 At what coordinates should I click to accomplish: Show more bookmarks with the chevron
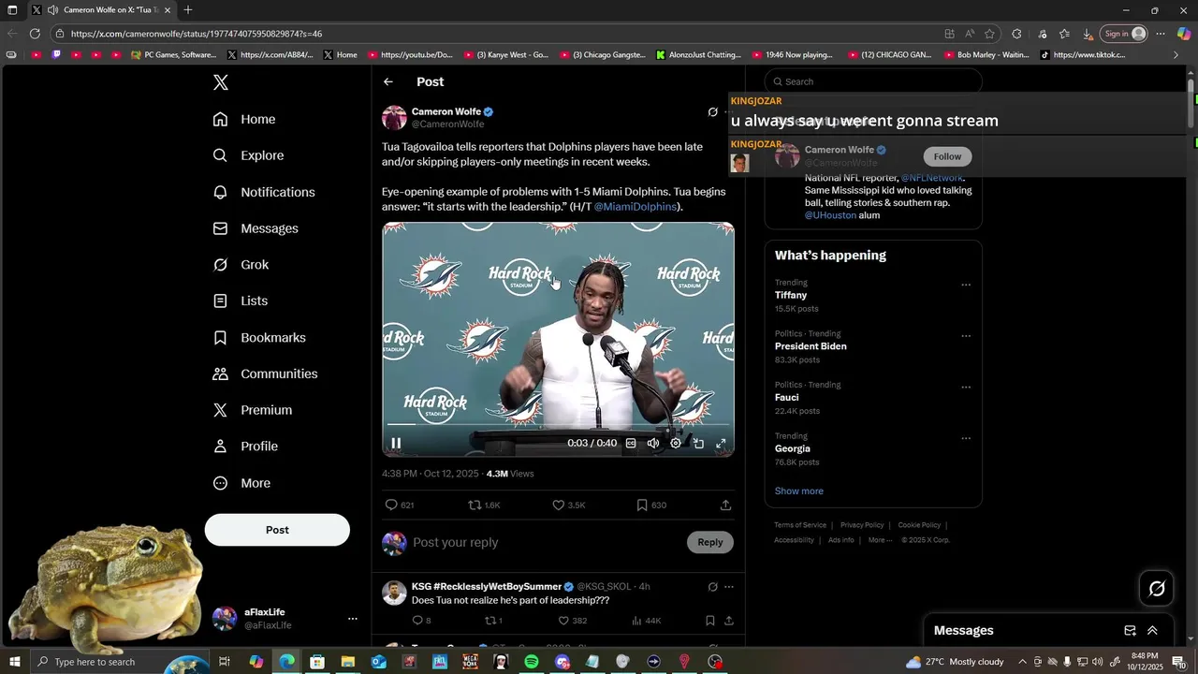point(1176,55)
